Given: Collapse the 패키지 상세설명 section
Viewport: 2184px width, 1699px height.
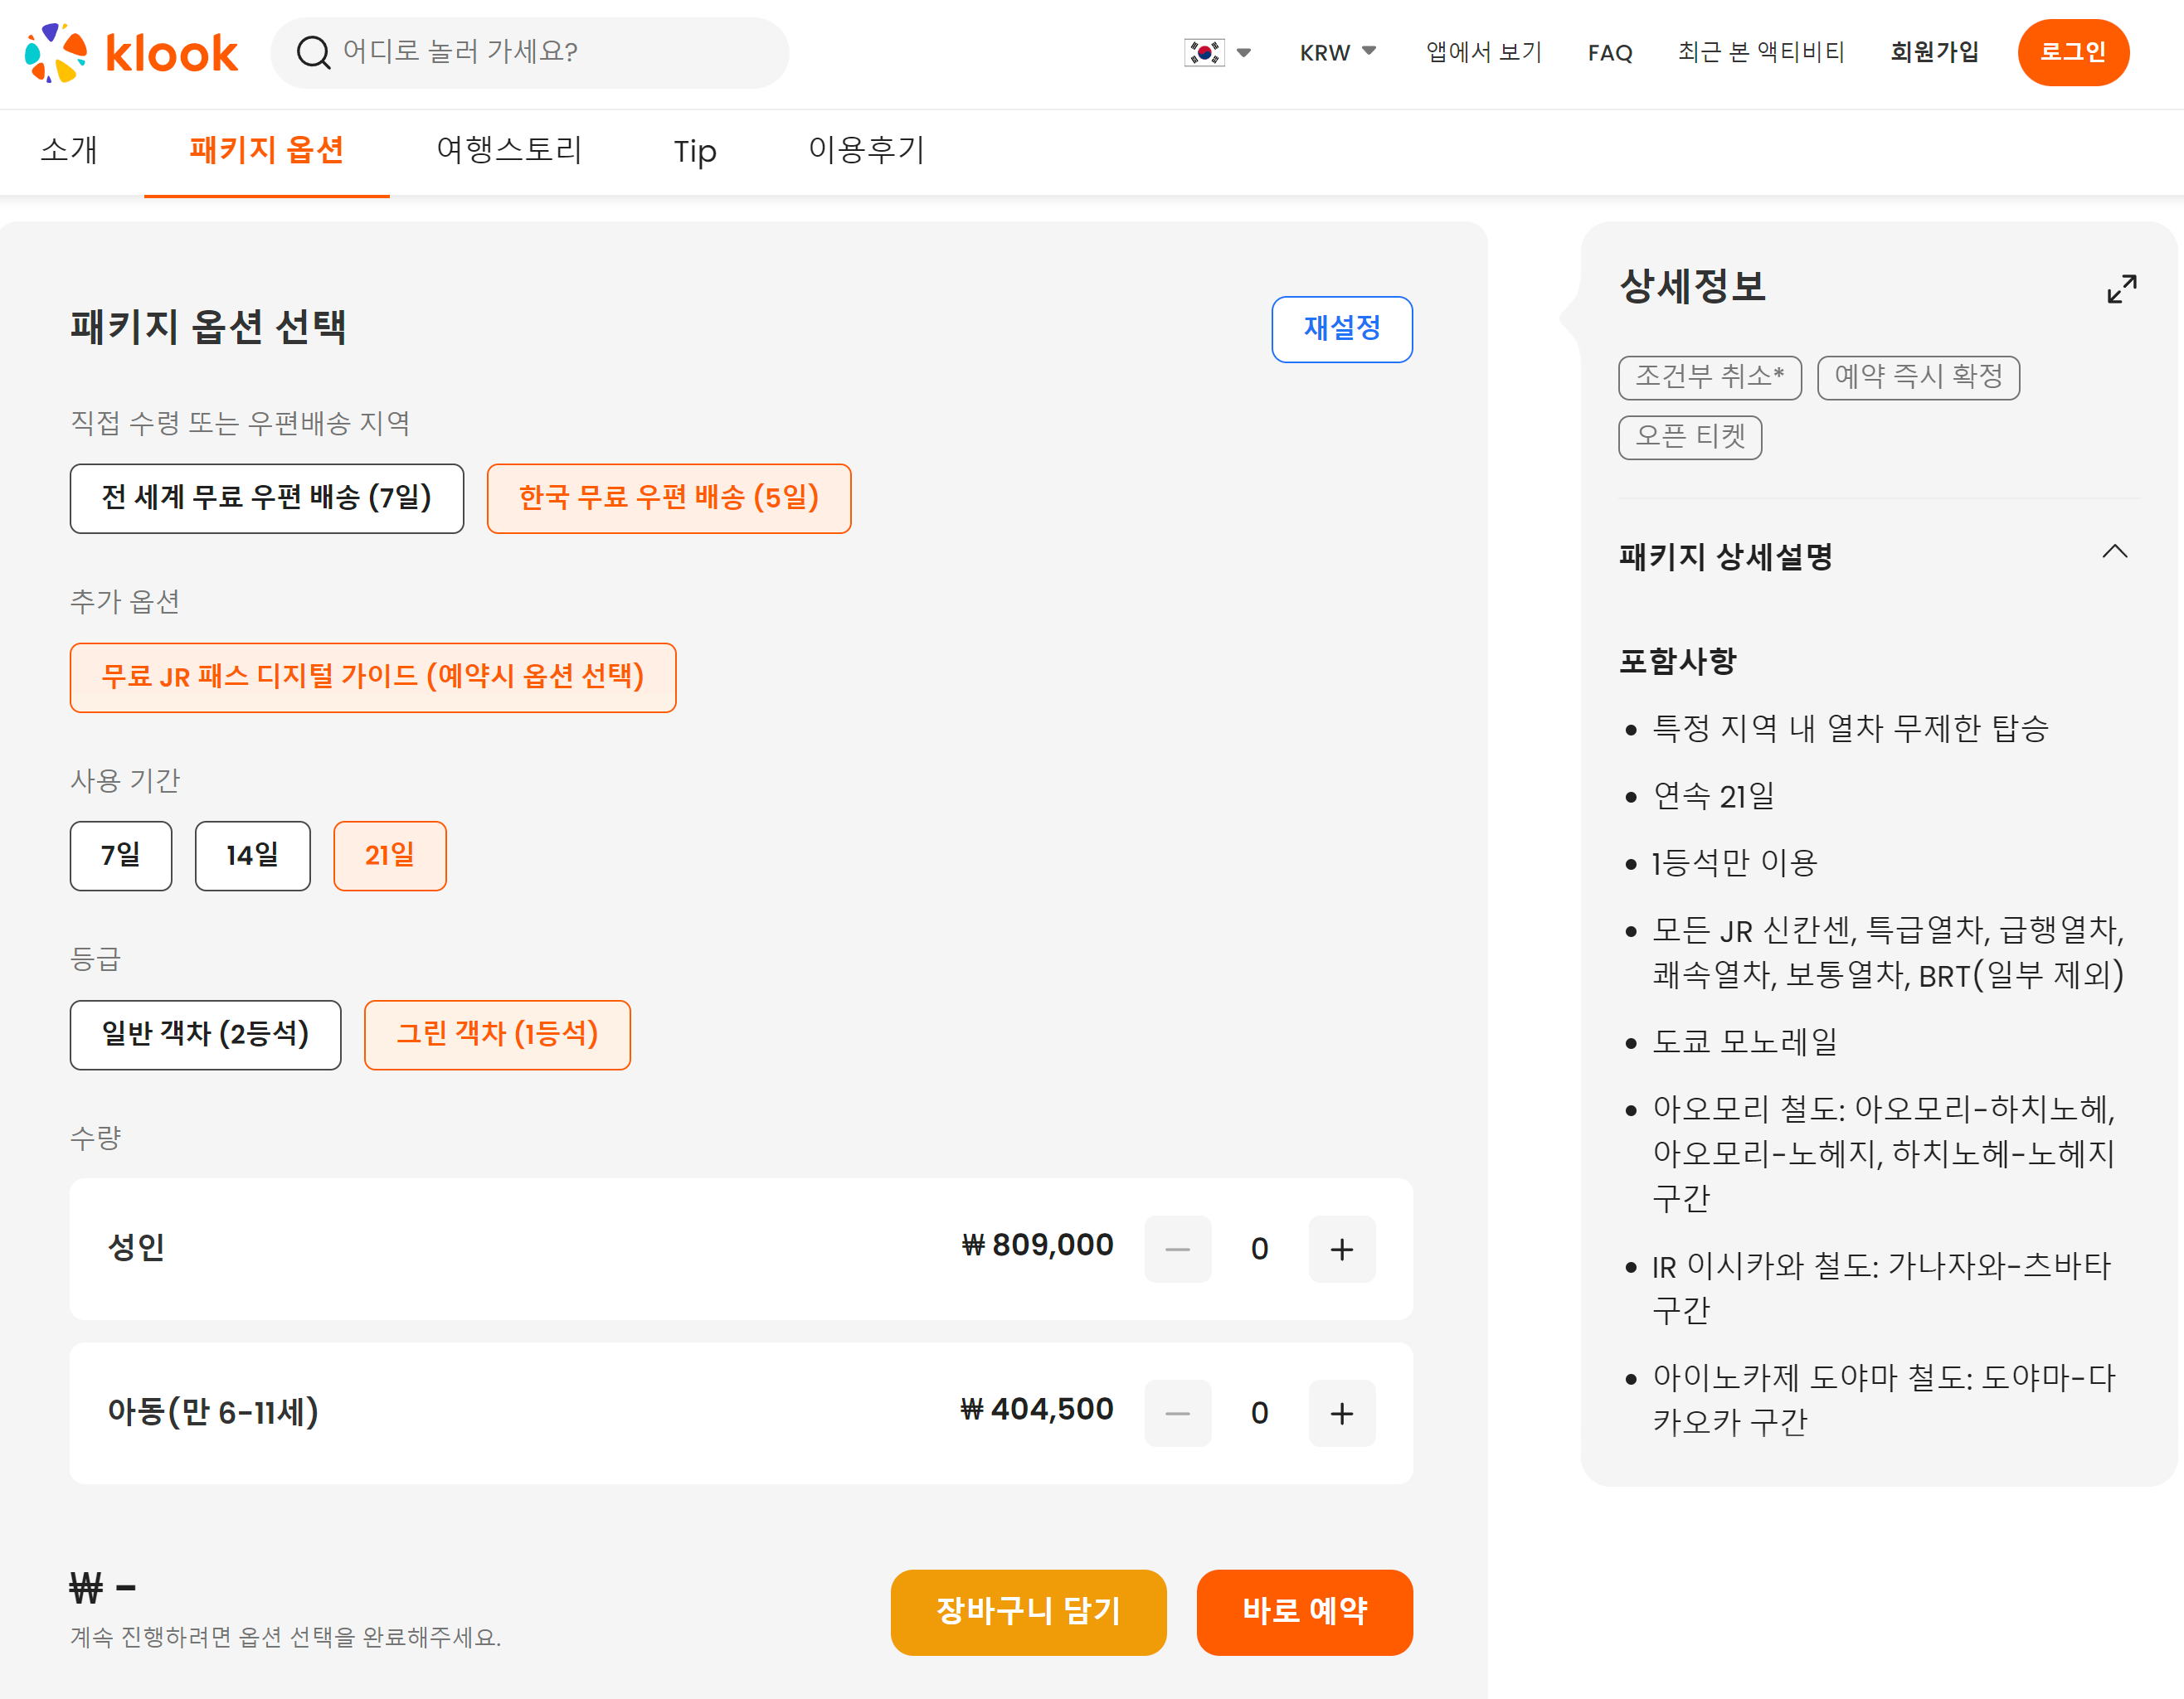Looking at the screenshot, I should (2114, 553).
